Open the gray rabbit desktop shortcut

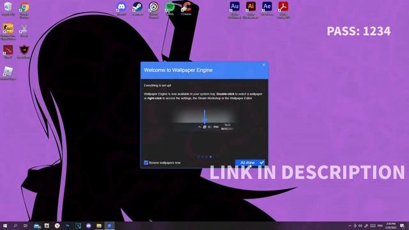[x=24, y=31]
